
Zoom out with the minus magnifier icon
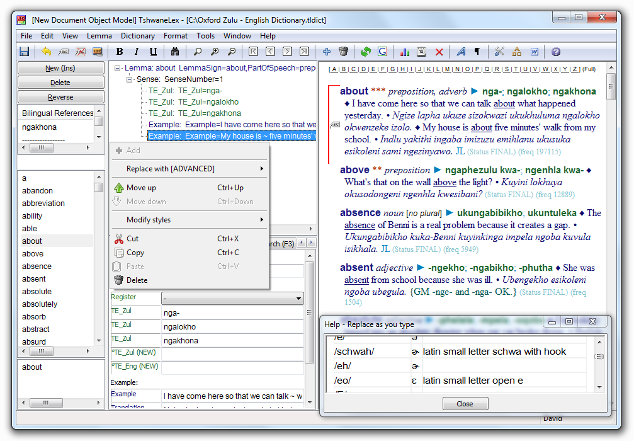232,52
